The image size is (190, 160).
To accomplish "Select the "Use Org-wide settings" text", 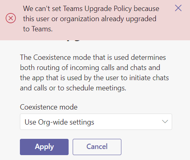I will 59,122.
